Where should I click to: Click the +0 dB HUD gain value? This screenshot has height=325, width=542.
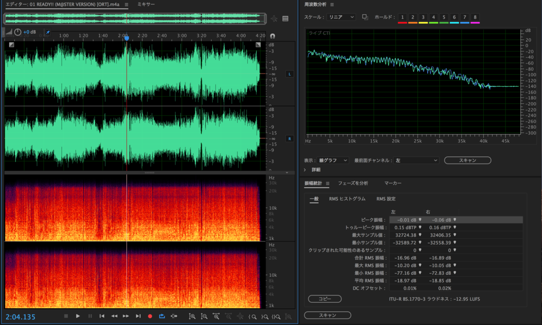pyautogui.click(x=30, y=32)
